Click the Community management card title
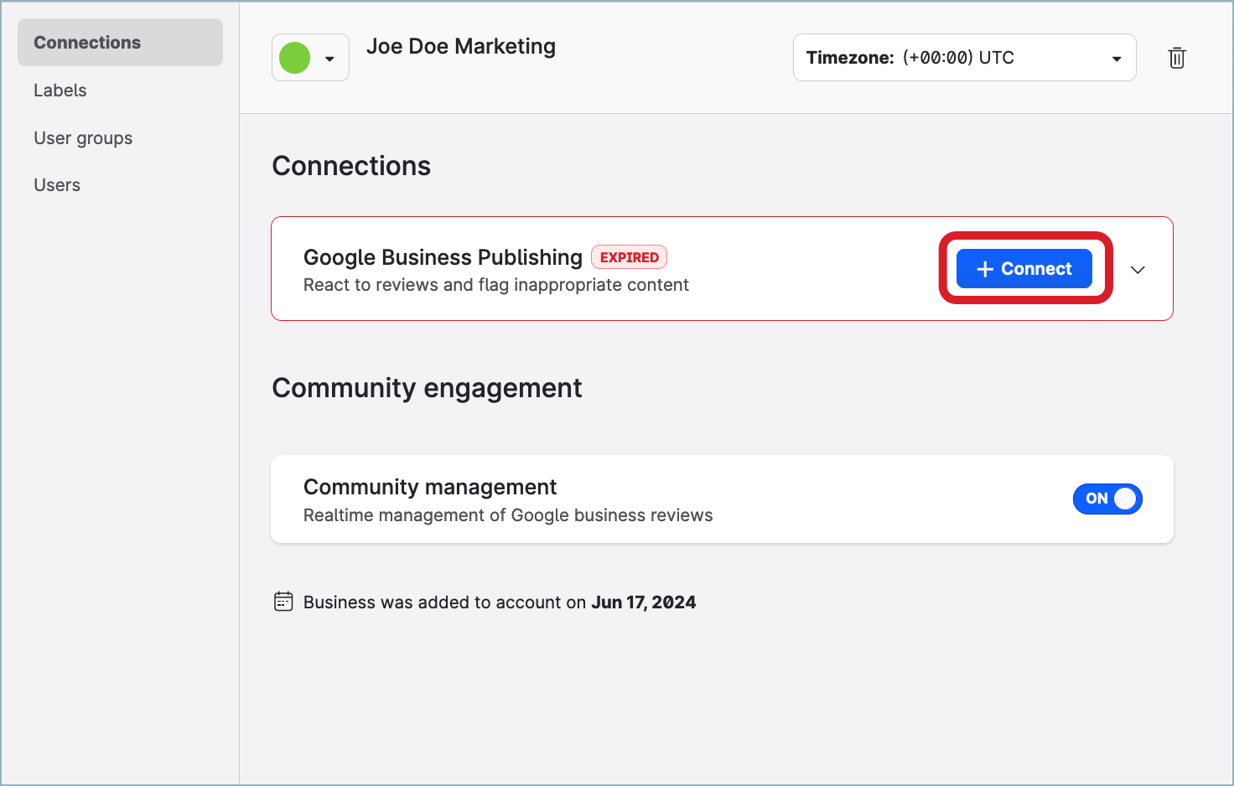 coord(430,487)
